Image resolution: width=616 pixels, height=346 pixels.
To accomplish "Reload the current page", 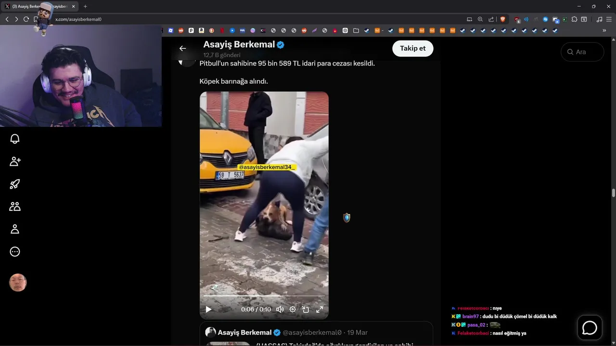I will [x=26, y=19].
